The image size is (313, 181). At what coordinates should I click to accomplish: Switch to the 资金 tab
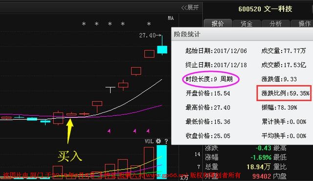246,23
